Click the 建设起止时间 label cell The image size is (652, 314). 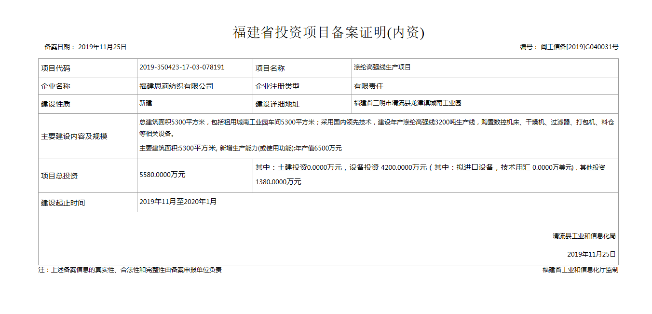click(88, 203)
